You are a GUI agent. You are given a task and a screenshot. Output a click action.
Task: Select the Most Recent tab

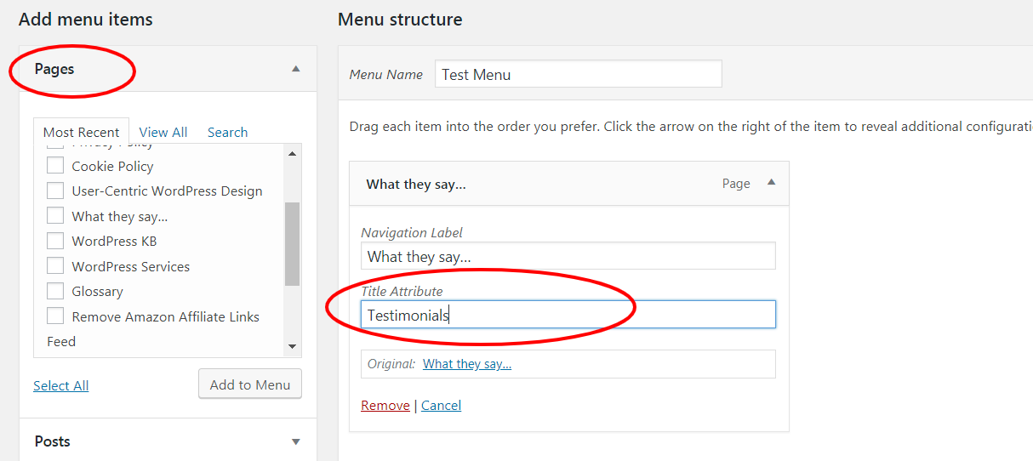[82, 132]
